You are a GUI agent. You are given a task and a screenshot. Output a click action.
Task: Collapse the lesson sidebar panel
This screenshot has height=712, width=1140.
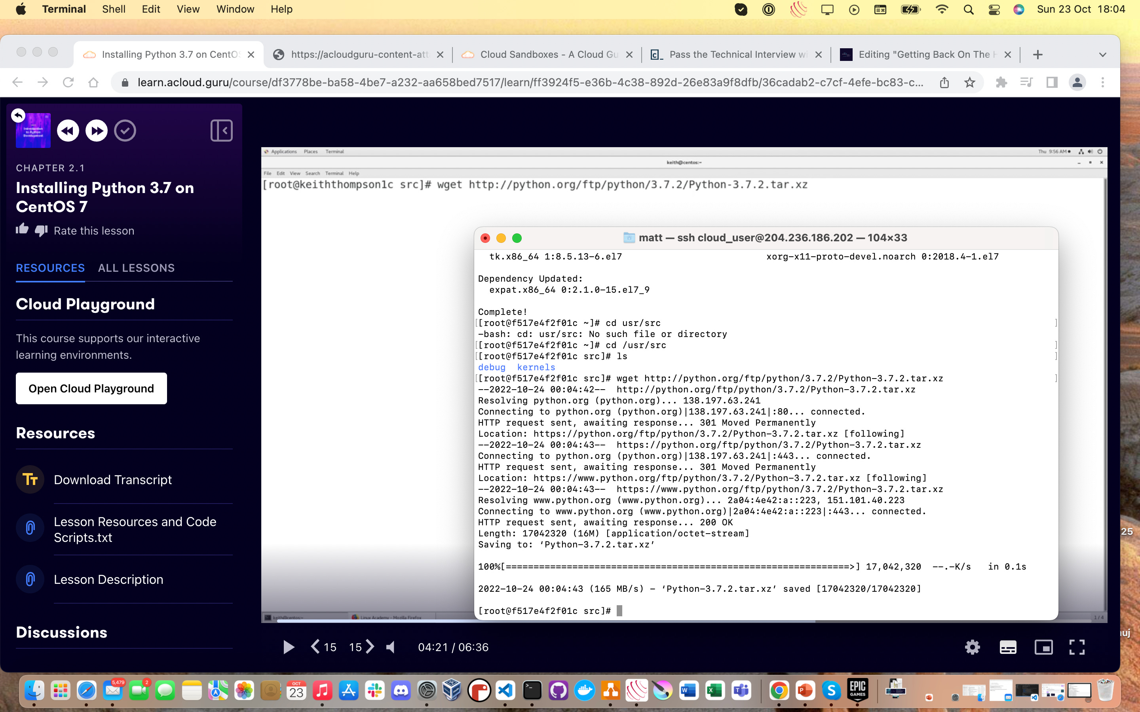tap(221, 131)
